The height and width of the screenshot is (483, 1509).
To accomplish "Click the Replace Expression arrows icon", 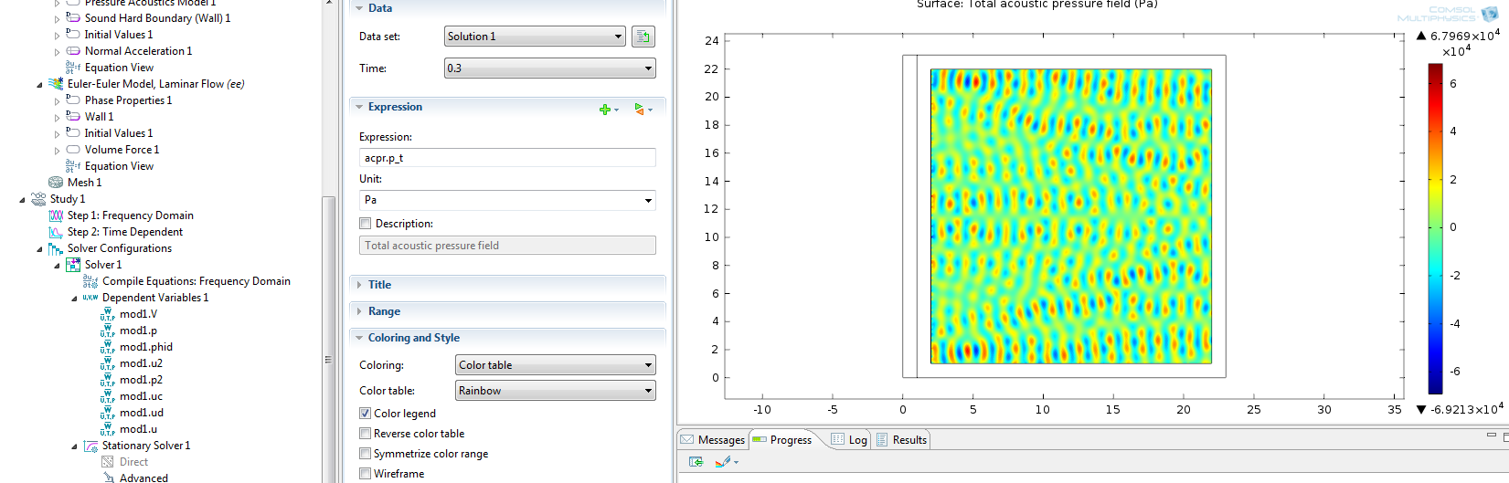I will [x=640, y=110].
